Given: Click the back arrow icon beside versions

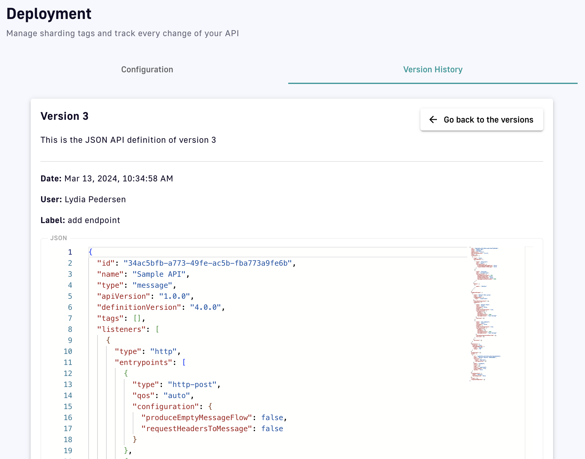Looking at the screenshot, I should pos(433,119).
